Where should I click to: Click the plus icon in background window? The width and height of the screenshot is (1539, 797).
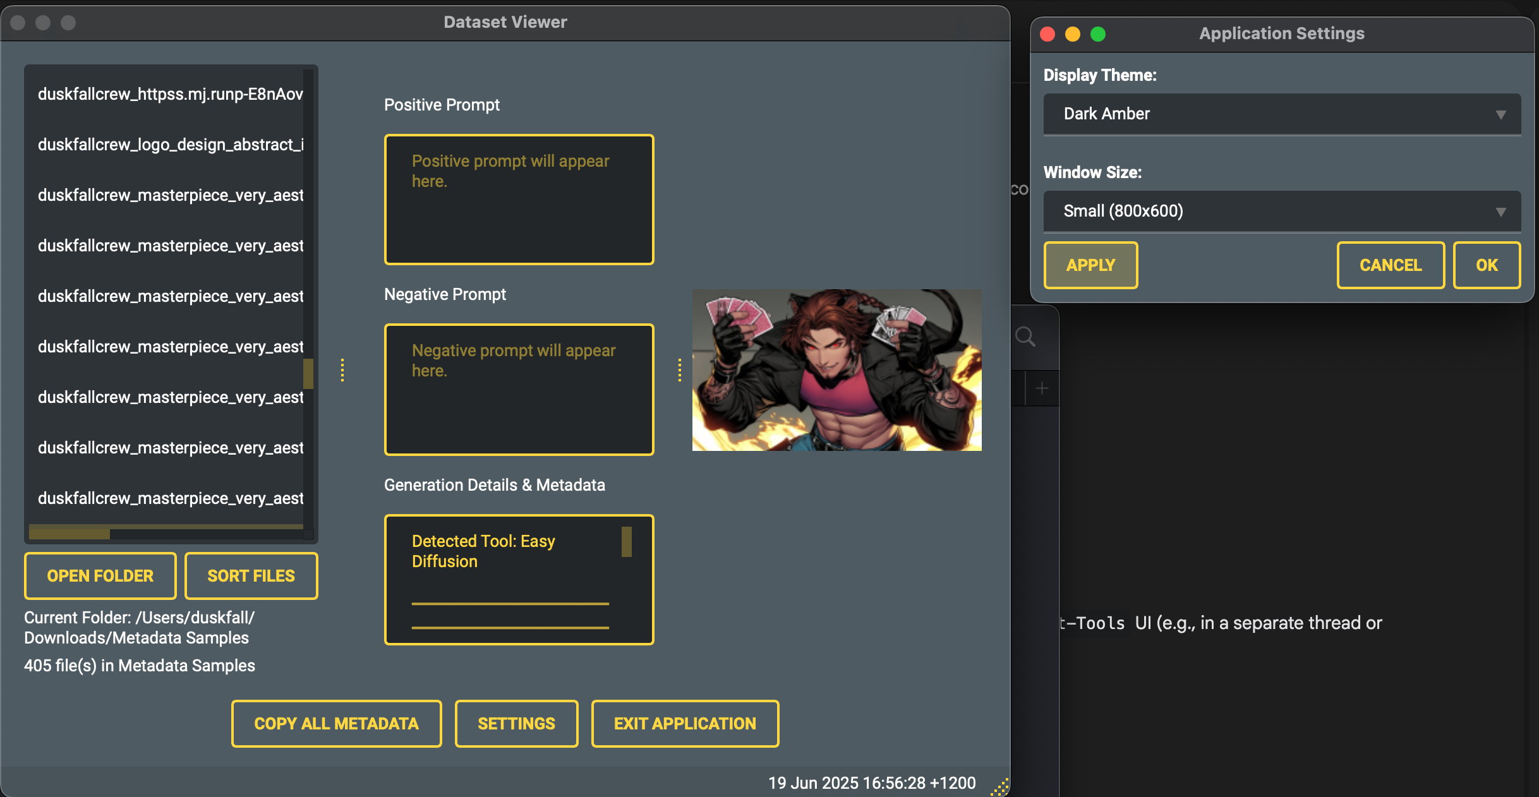1042,388
